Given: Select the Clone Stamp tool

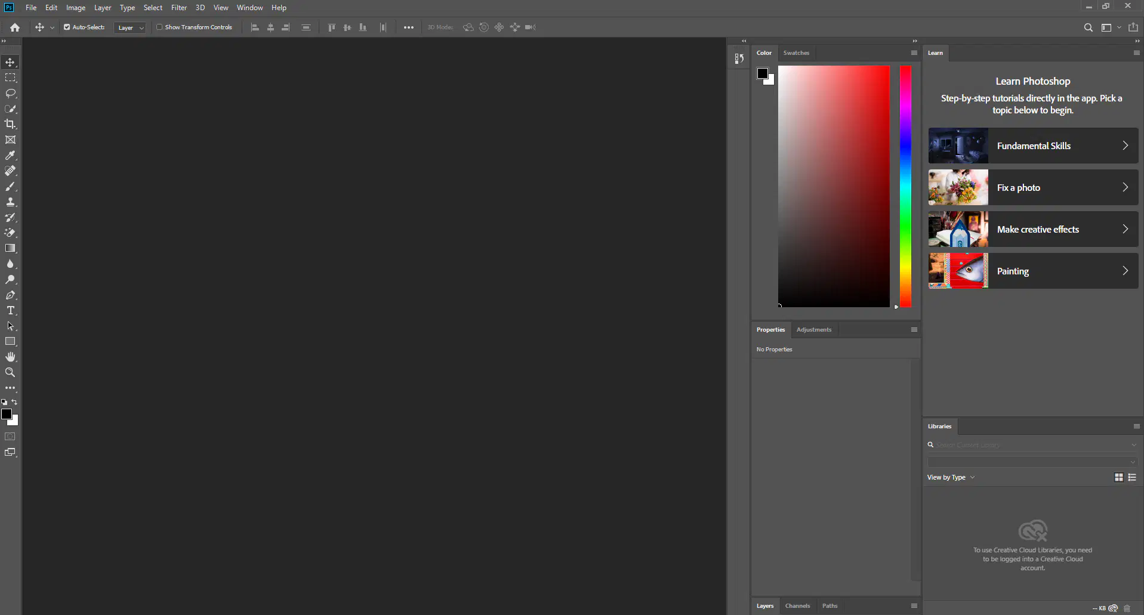Looking at the screenshot, I should click(10, 202).
